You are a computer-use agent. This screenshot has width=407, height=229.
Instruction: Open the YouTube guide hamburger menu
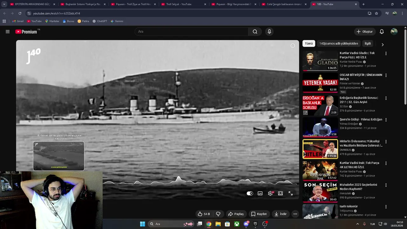[8, 31]
